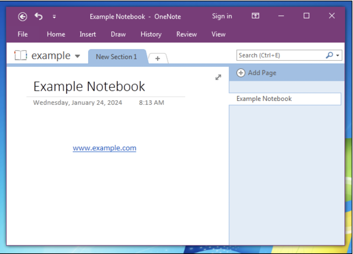The height and width of the screenshot is (254, 353).
Task: Create a new section with plus tab
Action: point(158,58)
